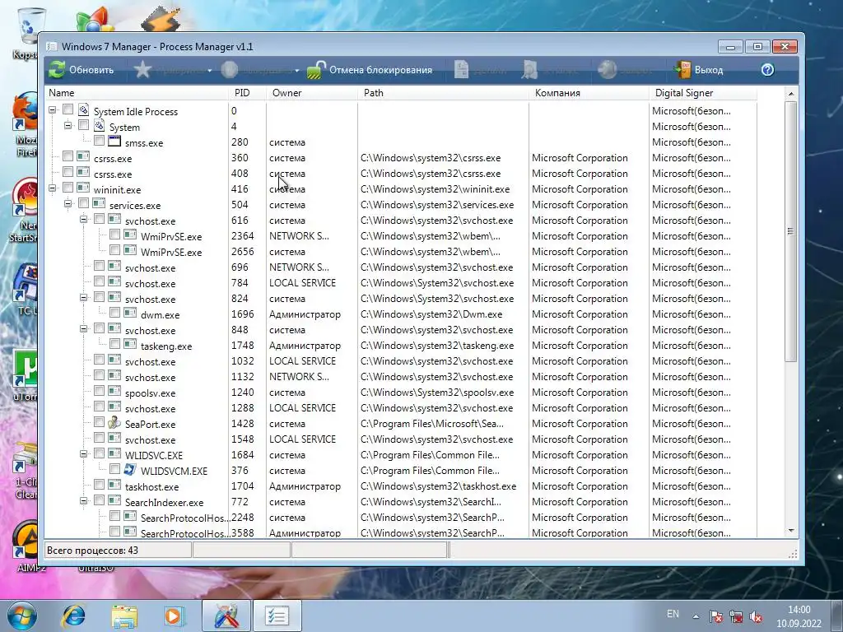Check the box for csrss.exe PID 360
843x632 pixels.
(68, 156)
